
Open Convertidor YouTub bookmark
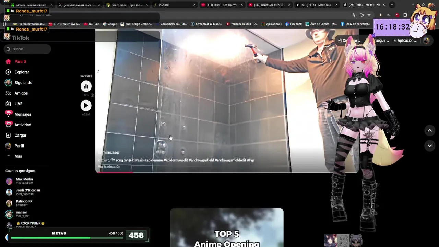point(171,24)
